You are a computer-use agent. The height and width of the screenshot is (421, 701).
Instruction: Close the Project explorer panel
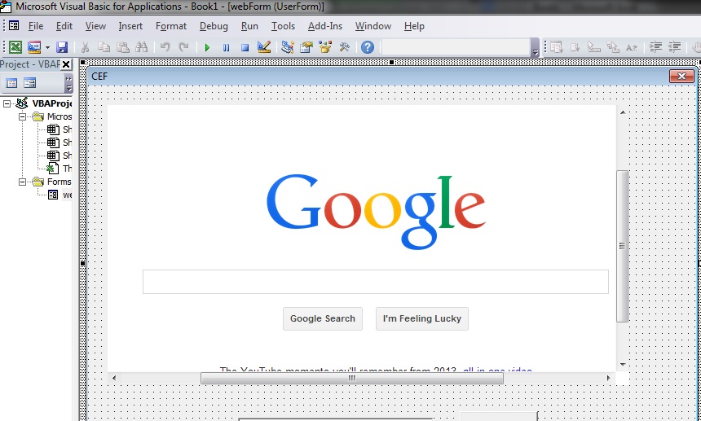(66, 64)
